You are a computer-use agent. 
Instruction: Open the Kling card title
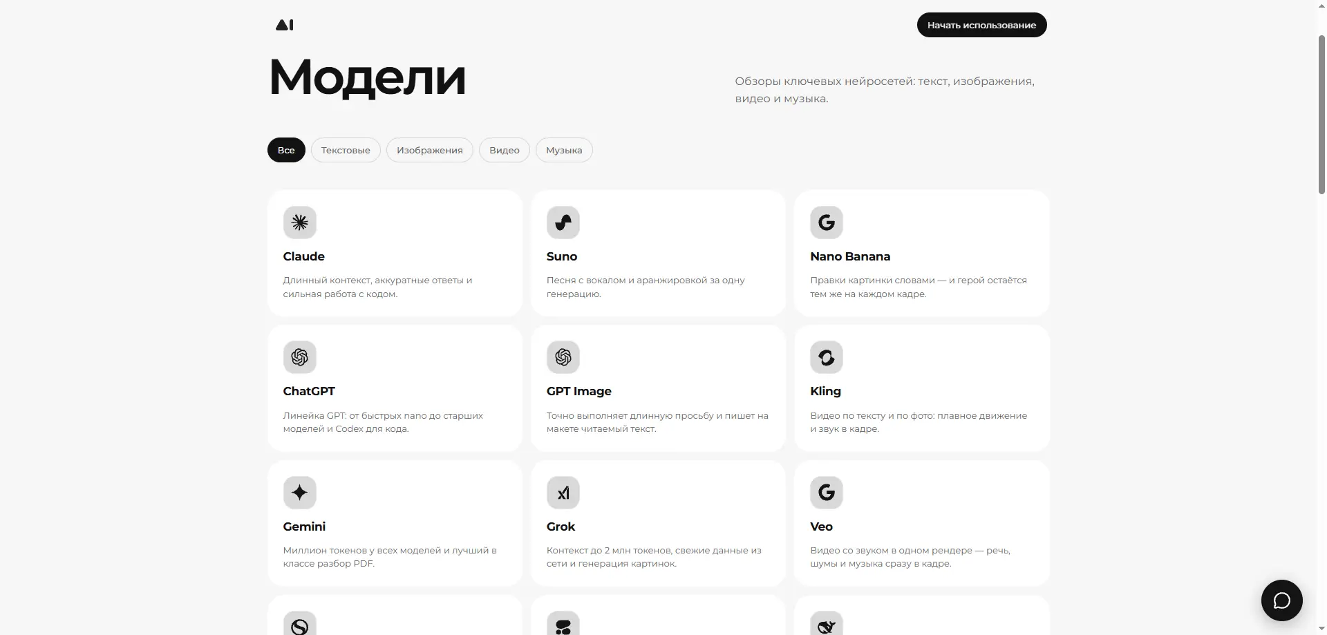click(x=826, y=391)
